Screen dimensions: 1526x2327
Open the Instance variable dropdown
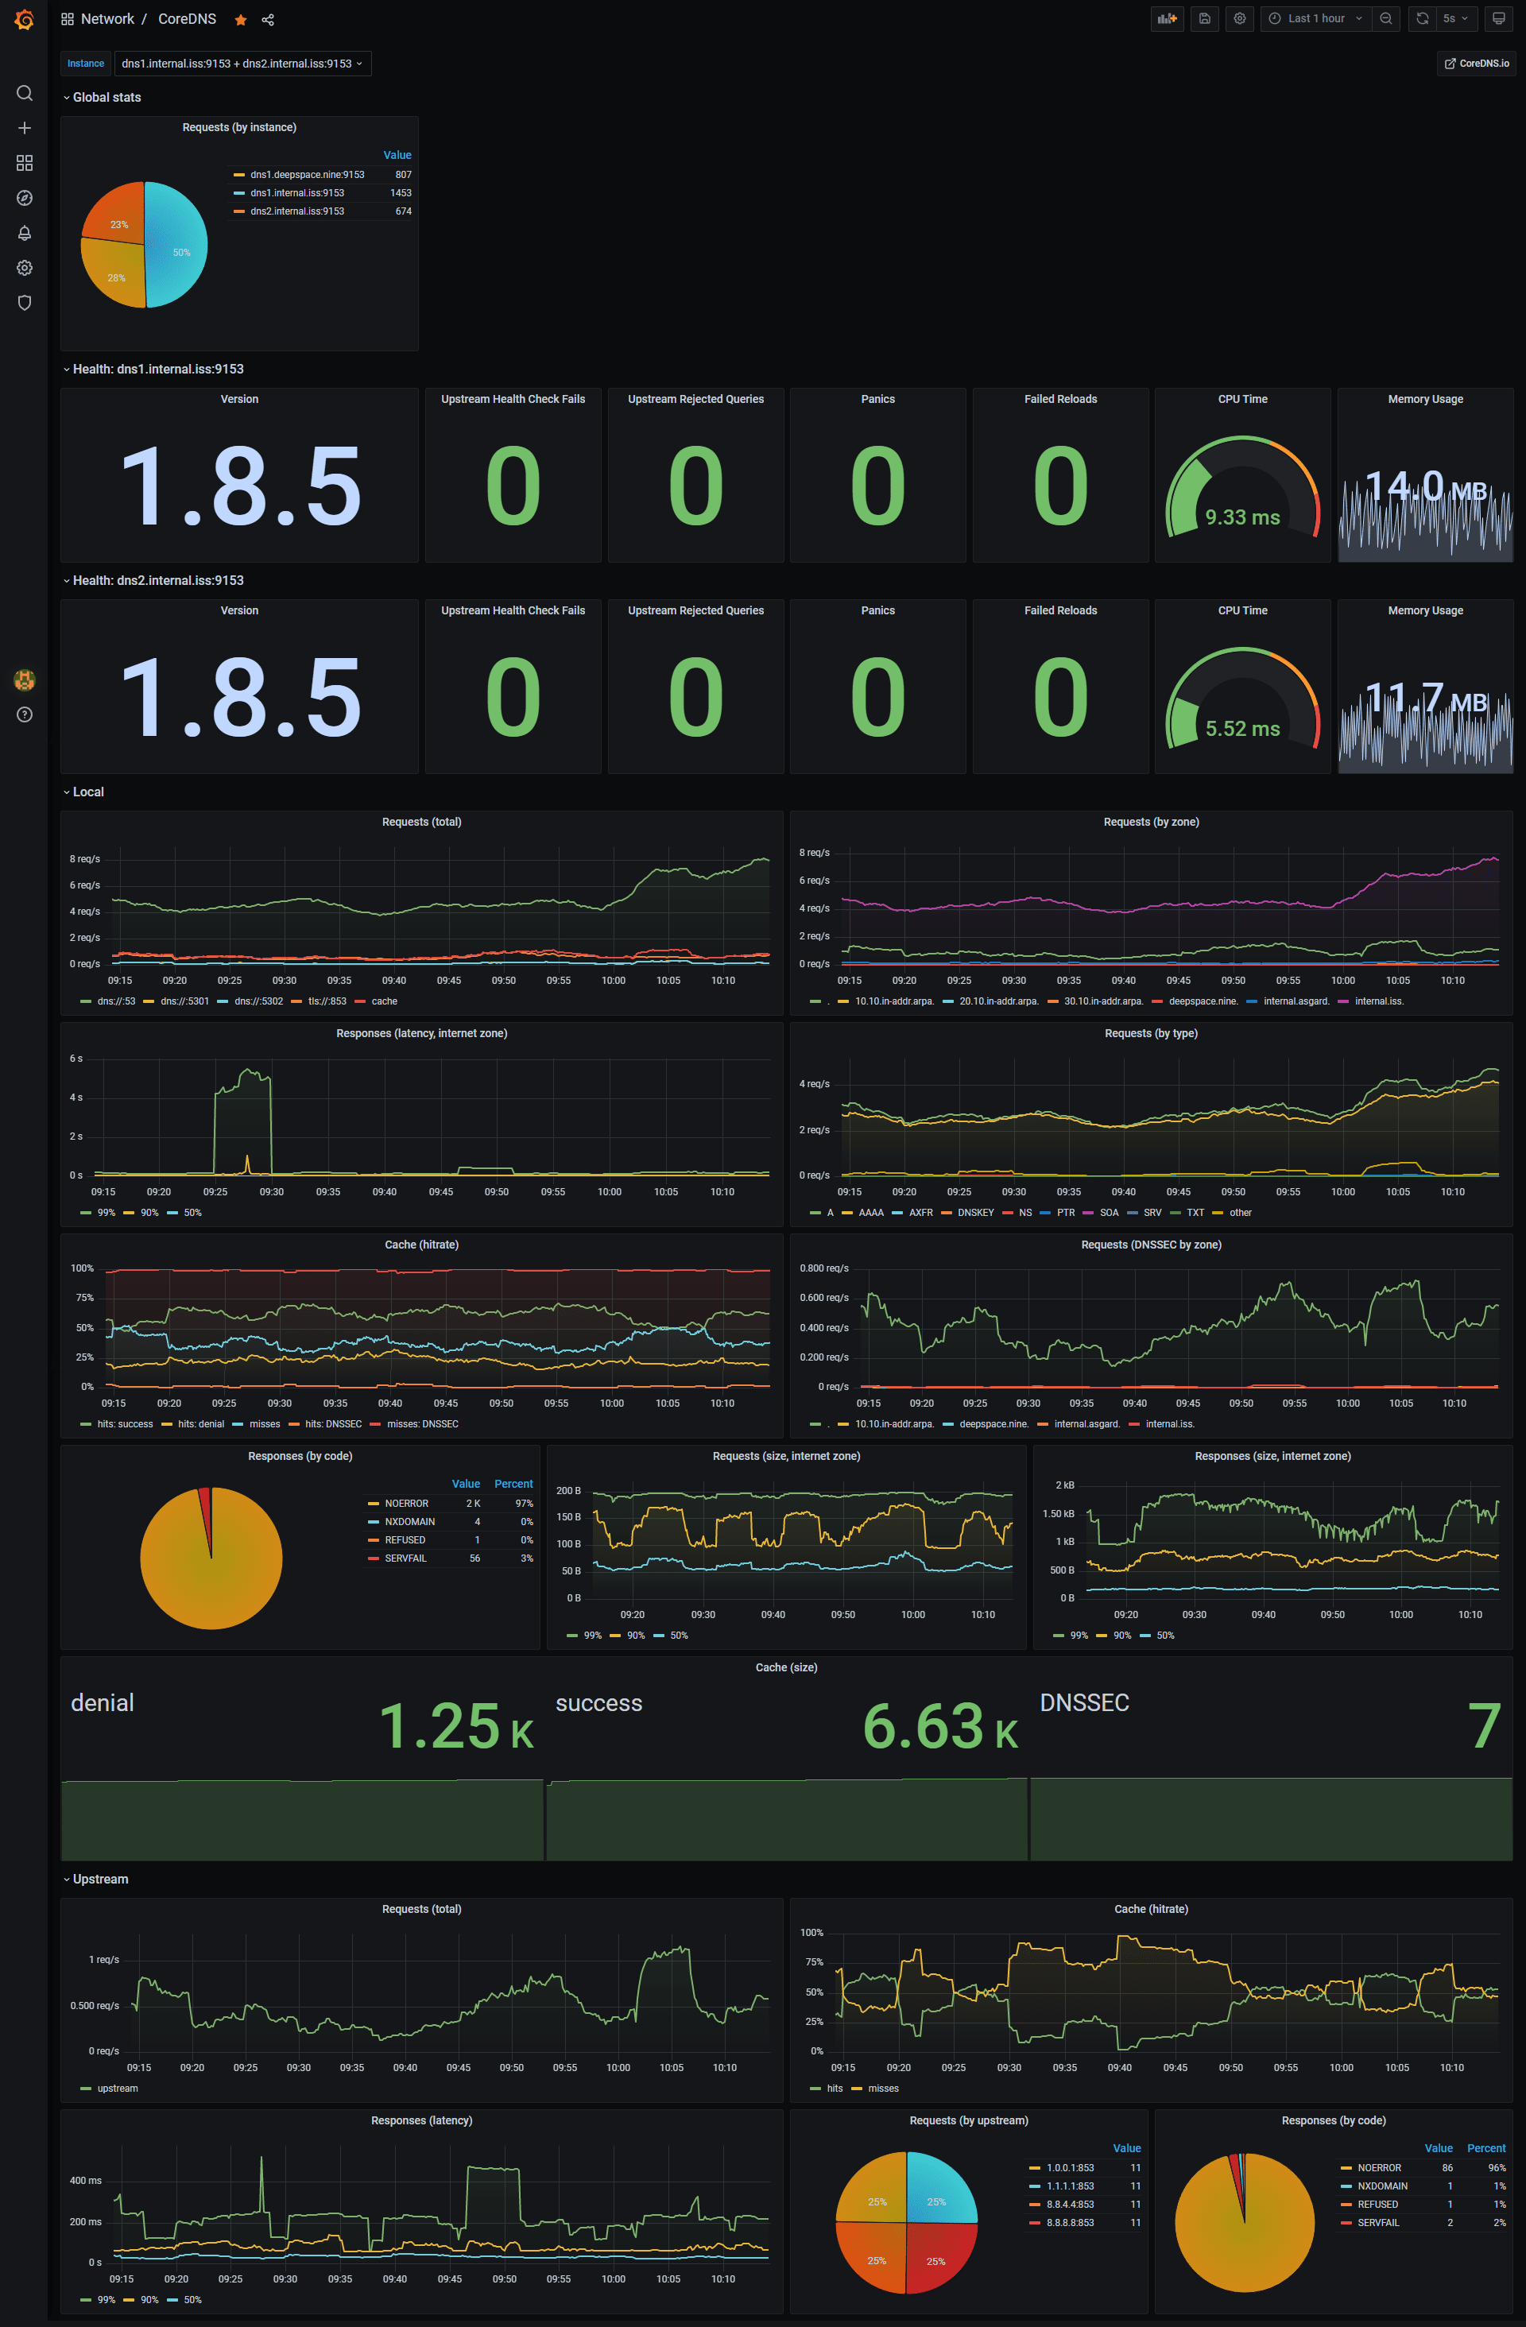pos(242,64)
